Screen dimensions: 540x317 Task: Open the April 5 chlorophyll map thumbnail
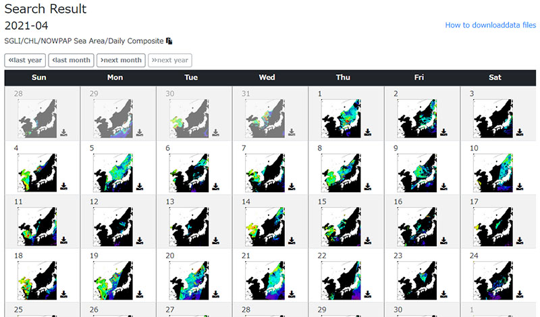coord(113,173)
